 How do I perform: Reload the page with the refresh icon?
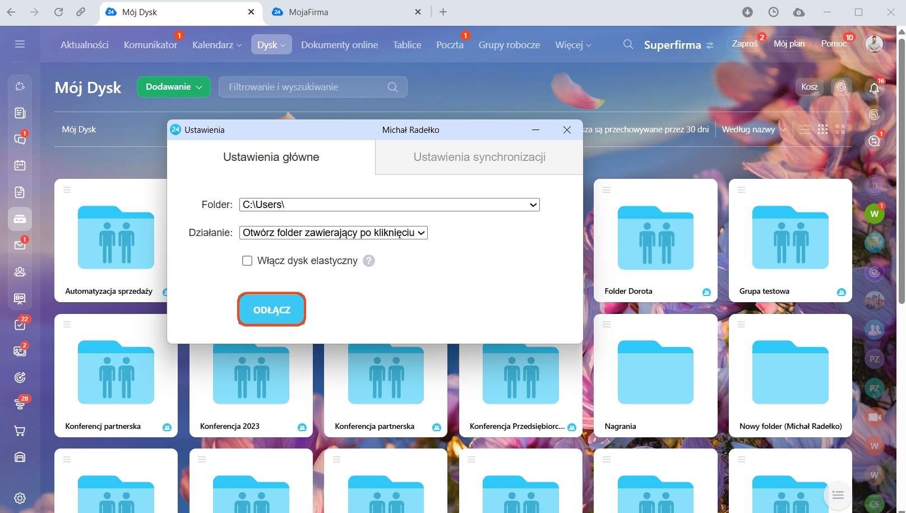58,12
